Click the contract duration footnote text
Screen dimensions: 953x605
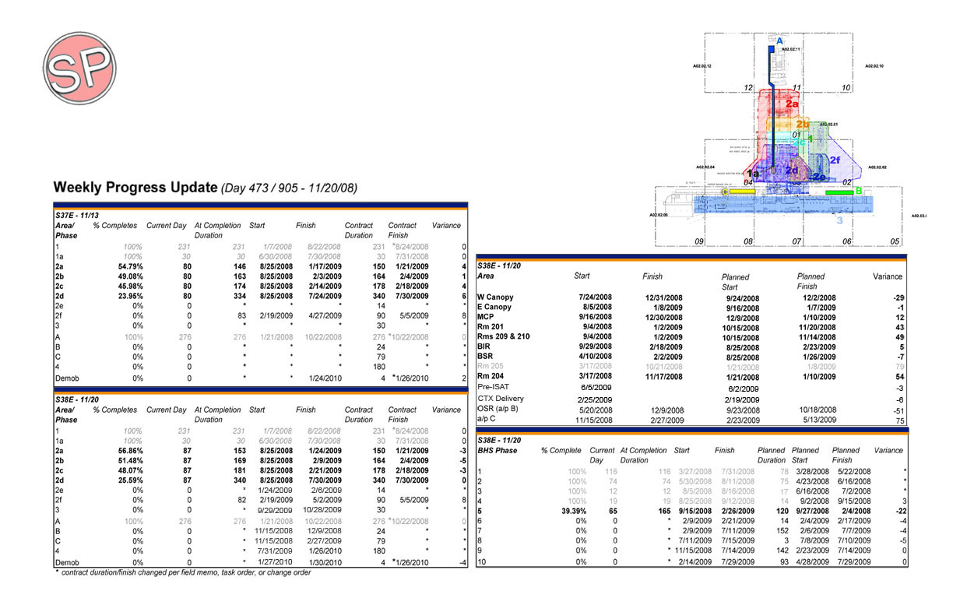pos(181,572)
